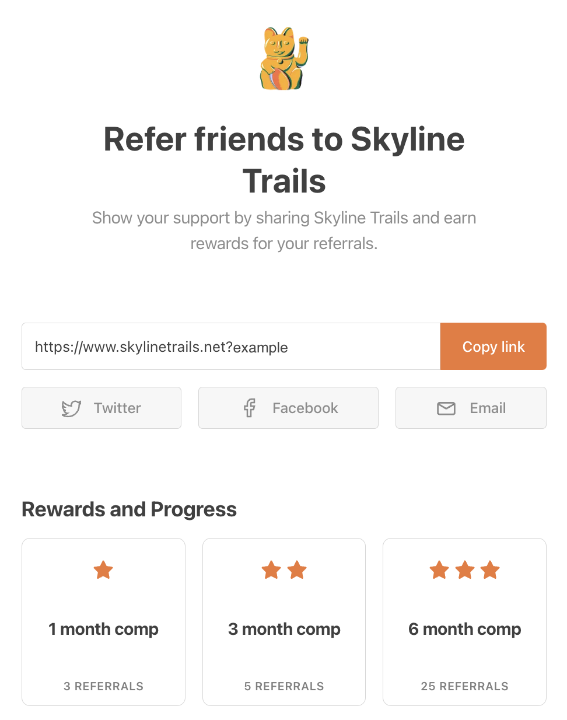Click the second star on the 3 month comp card

point(297,570)
